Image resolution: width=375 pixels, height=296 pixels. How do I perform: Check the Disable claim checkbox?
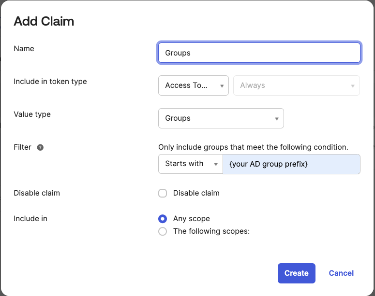pos(163,193)
